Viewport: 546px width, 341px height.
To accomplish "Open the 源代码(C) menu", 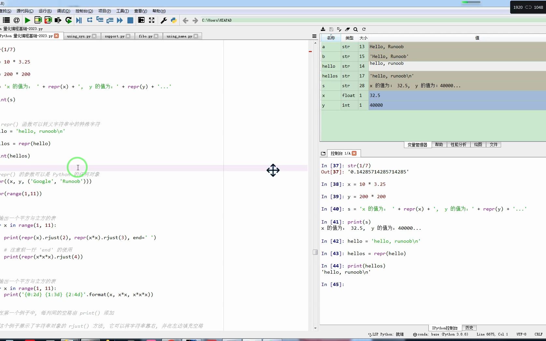I will [25, 11].
